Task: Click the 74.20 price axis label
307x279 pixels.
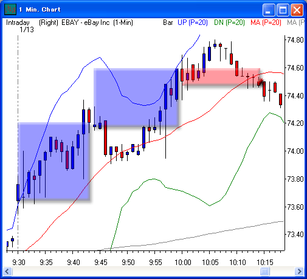Action: coord(295,123)
